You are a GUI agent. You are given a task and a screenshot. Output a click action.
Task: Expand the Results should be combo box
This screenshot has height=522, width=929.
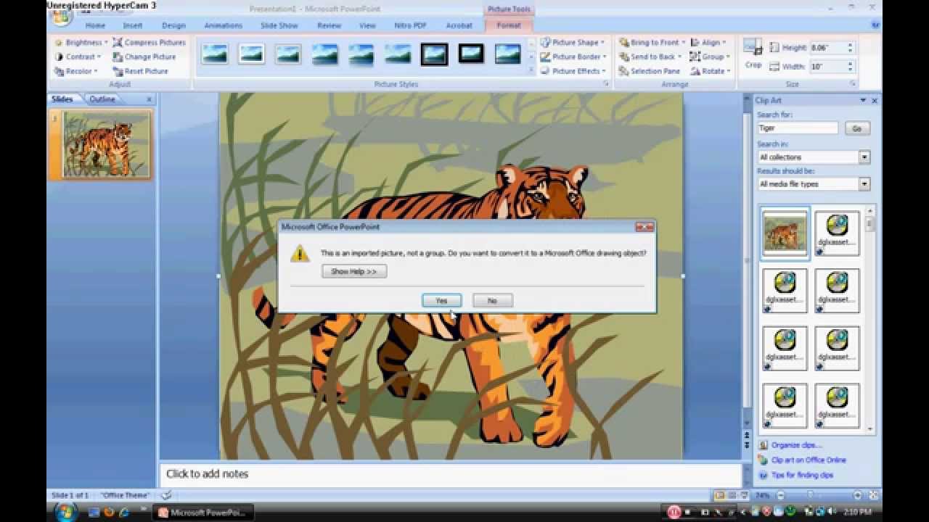pyautogui.click(x=864, y=184)
